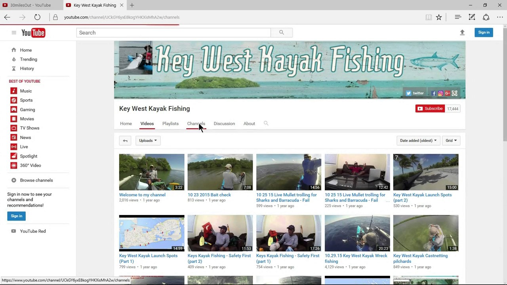This screenshot has height=285, width=507.
Task: Open Spotlight in the sidebar
Action: pyautogui.click(x=29, y=156)
